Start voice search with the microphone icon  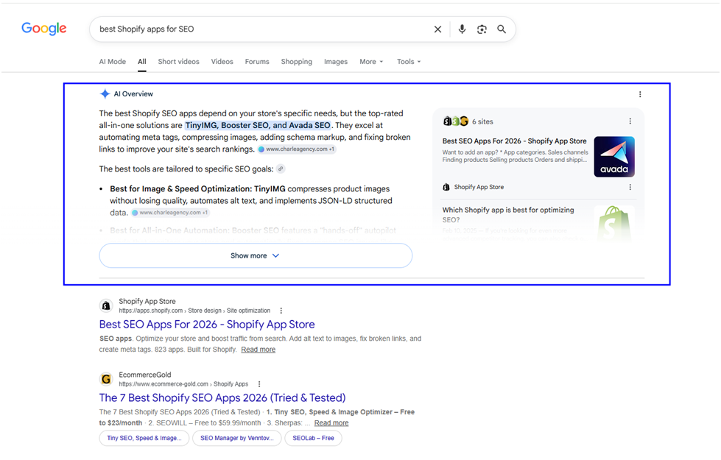pos(462,29)
